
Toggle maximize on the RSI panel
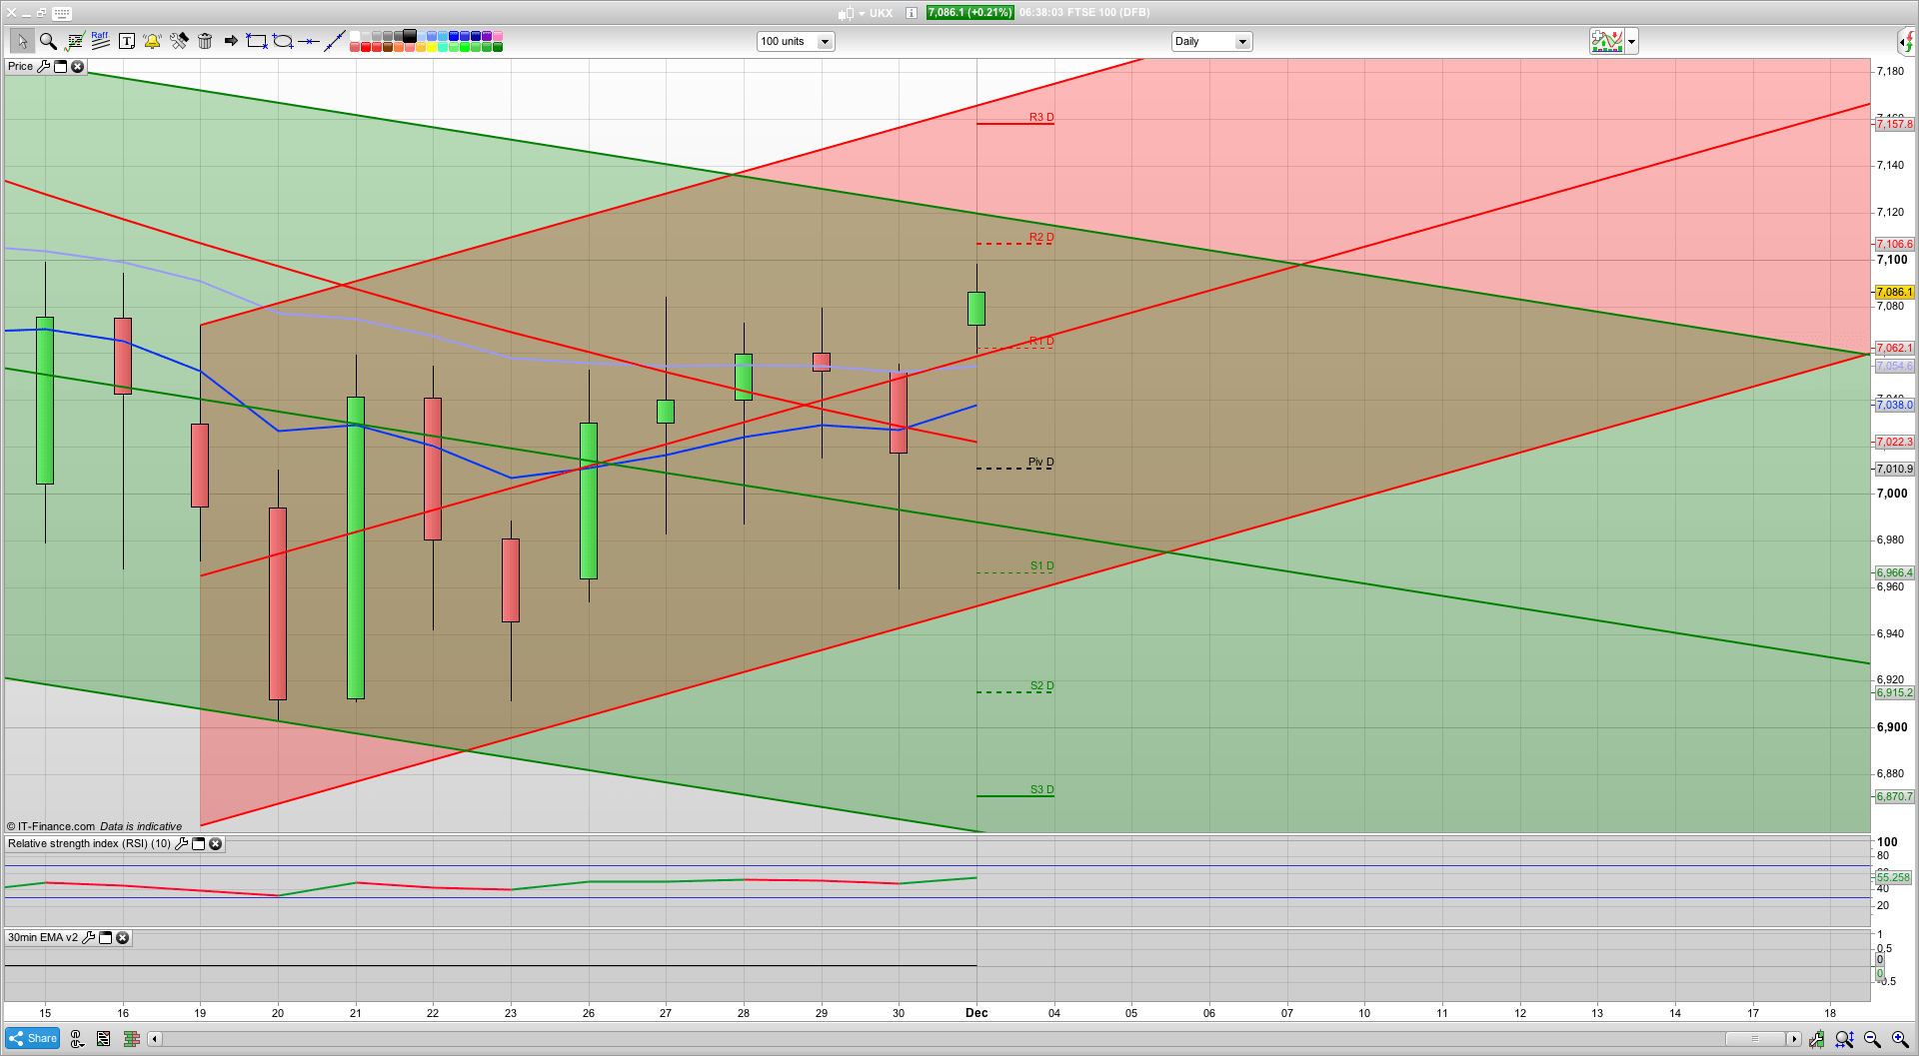[198, 844]
